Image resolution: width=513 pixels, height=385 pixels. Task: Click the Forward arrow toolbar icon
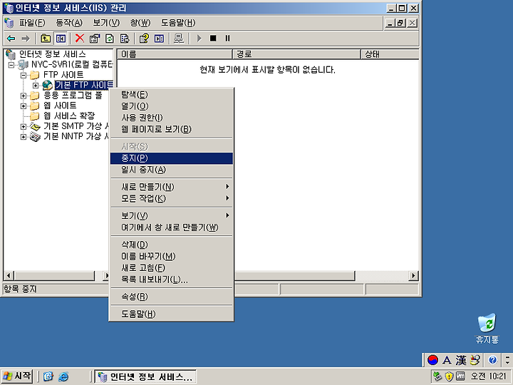(25, 38)
